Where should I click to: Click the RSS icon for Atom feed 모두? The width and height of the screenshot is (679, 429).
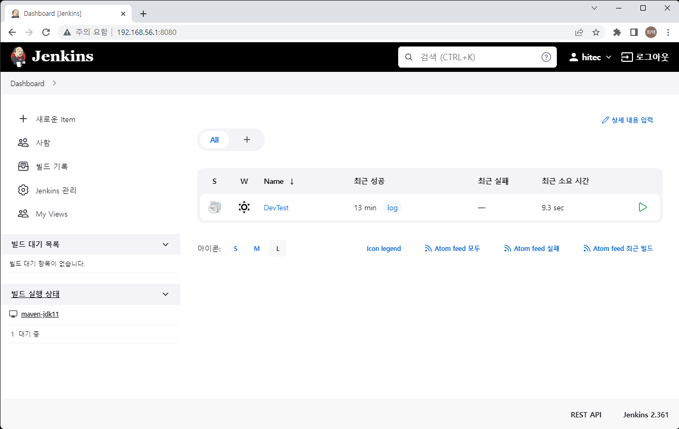click(x=428, y=248)
